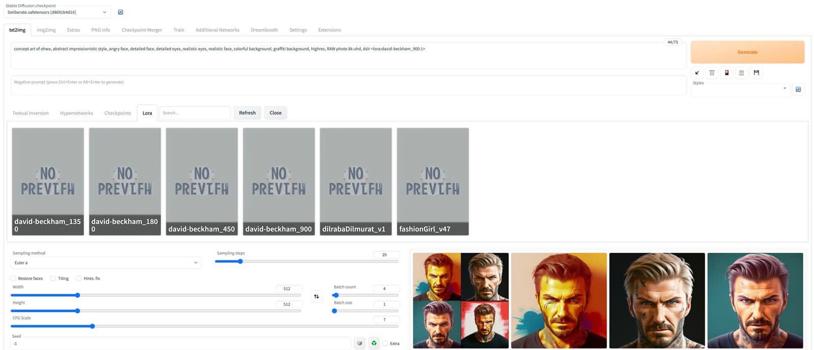Enable the Restore faces checkbox
Viewport: 814px width, 350px height.
pyautogui.click(x=13, y=278)
